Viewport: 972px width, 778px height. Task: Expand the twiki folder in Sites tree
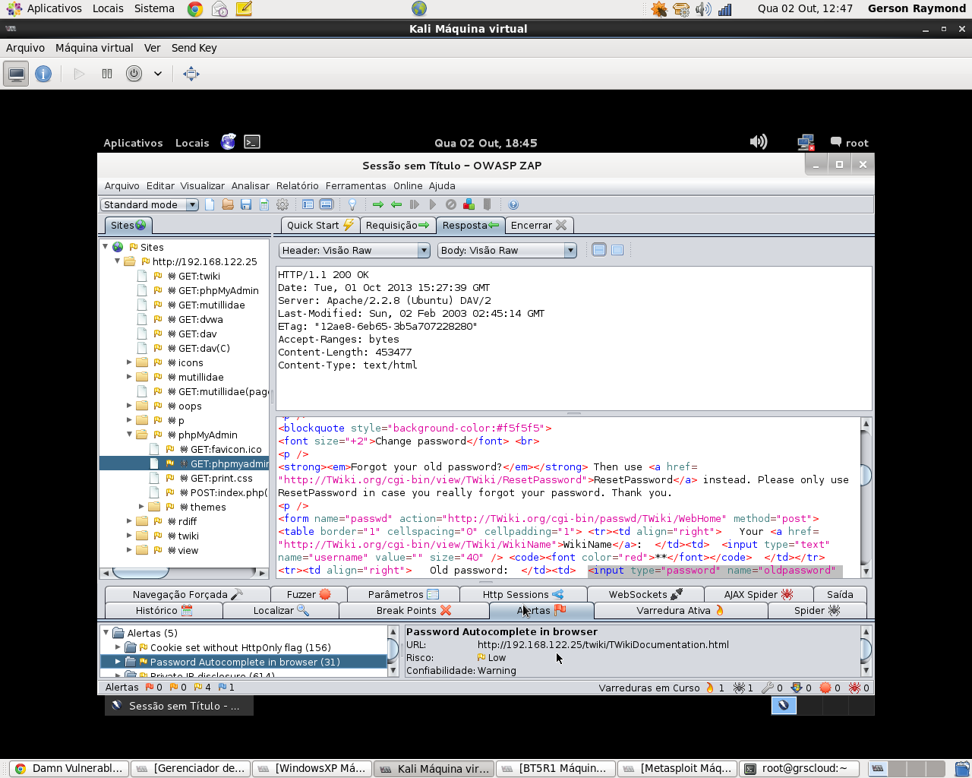pyautogui.click(x=129, y=536)
